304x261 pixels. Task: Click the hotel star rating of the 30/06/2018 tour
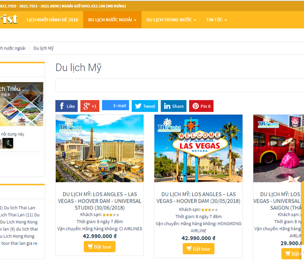pyautogui.click(x=111, y=215)
